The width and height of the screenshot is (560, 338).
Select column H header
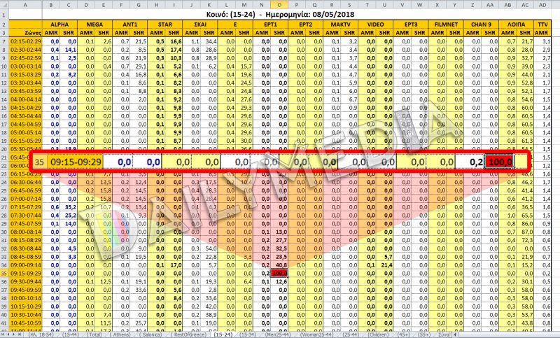pyautogui.click(x=156, y=5)
